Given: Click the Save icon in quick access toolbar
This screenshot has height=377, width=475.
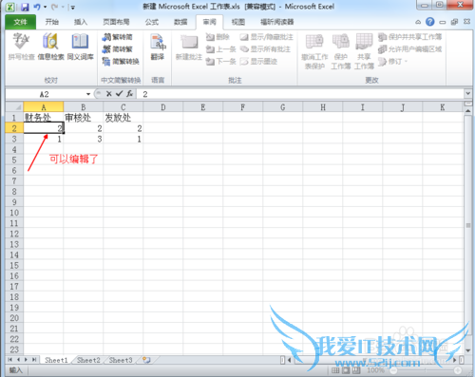Looking at the screenshot, I should pos(25,7).
